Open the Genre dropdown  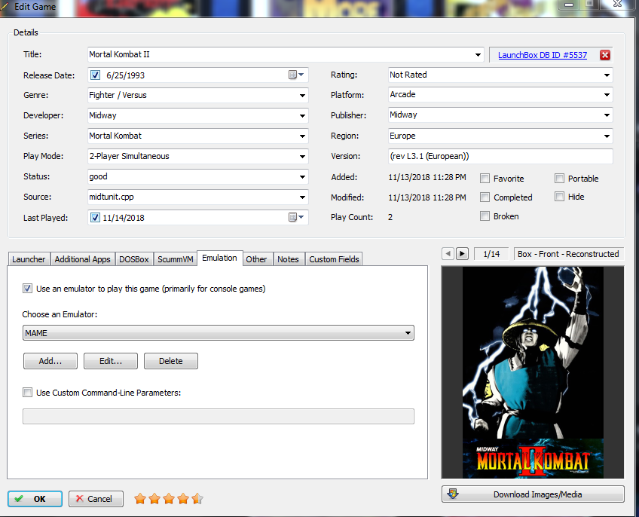(x=302, y=96)
